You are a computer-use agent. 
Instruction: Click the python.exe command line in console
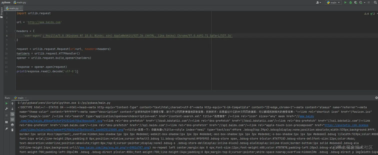[64, 103]
